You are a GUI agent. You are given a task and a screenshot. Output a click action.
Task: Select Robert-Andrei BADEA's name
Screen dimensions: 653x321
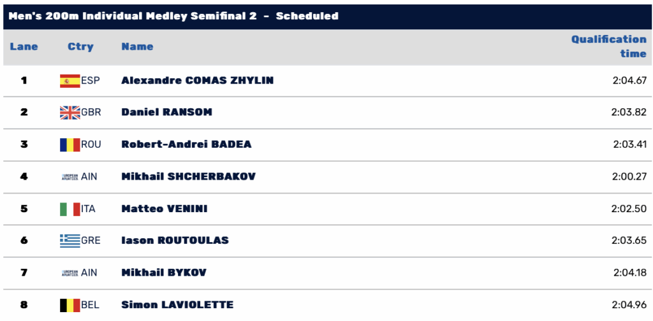[x=186, y=145]
